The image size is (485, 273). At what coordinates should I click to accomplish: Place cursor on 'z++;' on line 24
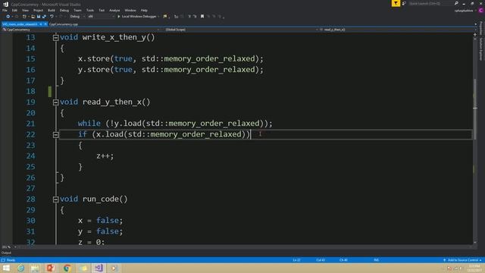(105, 156)
